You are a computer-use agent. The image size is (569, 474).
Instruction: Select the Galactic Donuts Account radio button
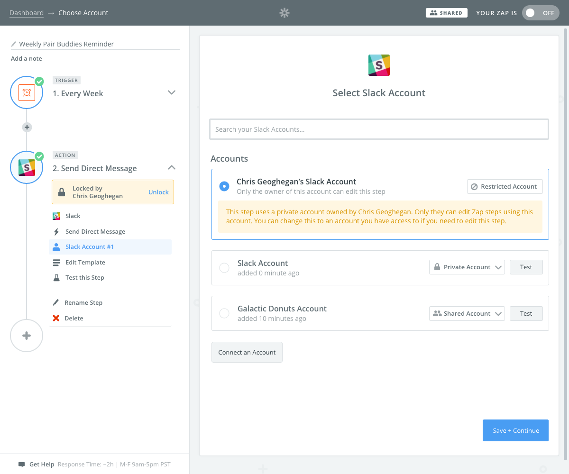(x=224, y=313)
